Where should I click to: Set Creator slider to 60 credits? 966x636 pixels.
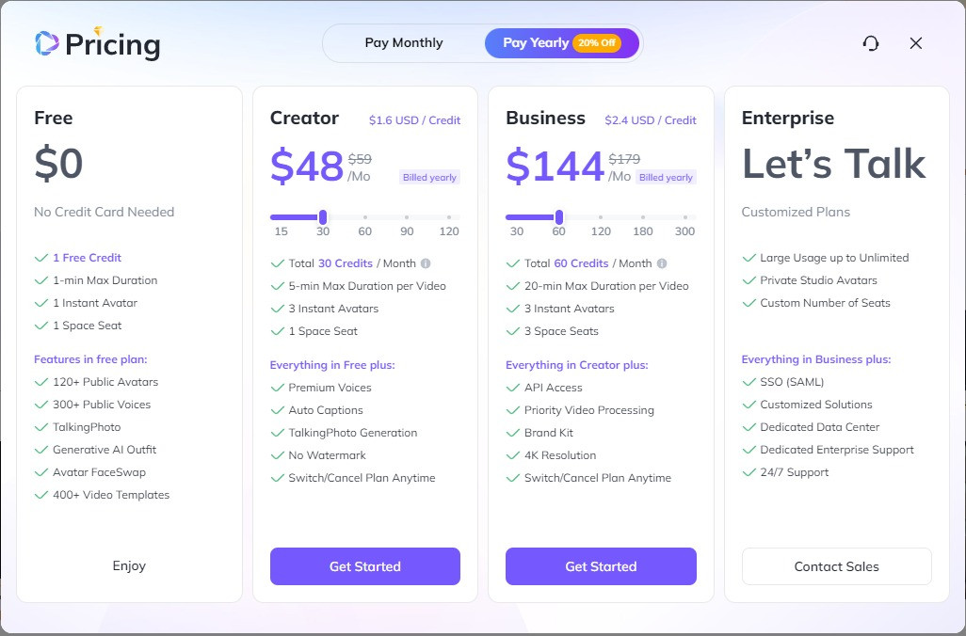(x=364, y=217)
